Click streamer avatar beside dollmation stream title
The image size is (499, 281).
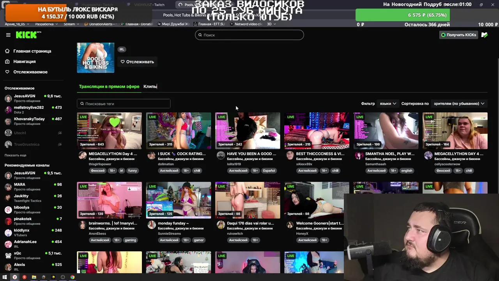click(152, 156)
